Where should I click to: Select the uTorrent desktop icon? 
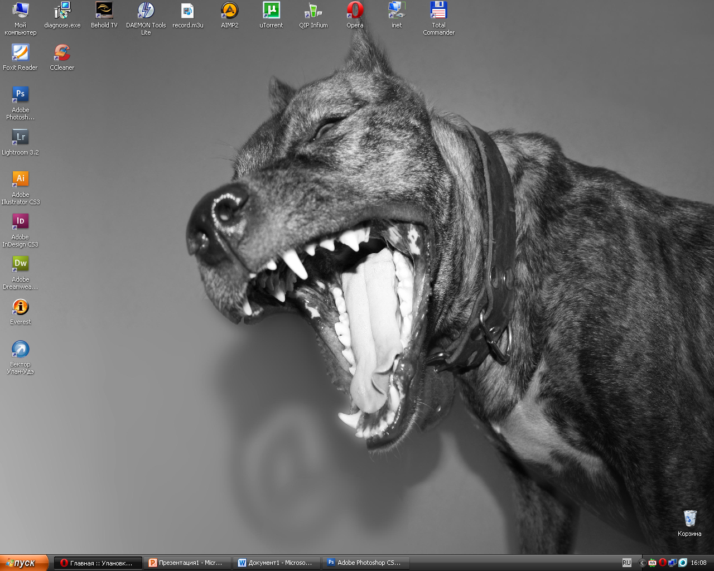coord(271,11)
